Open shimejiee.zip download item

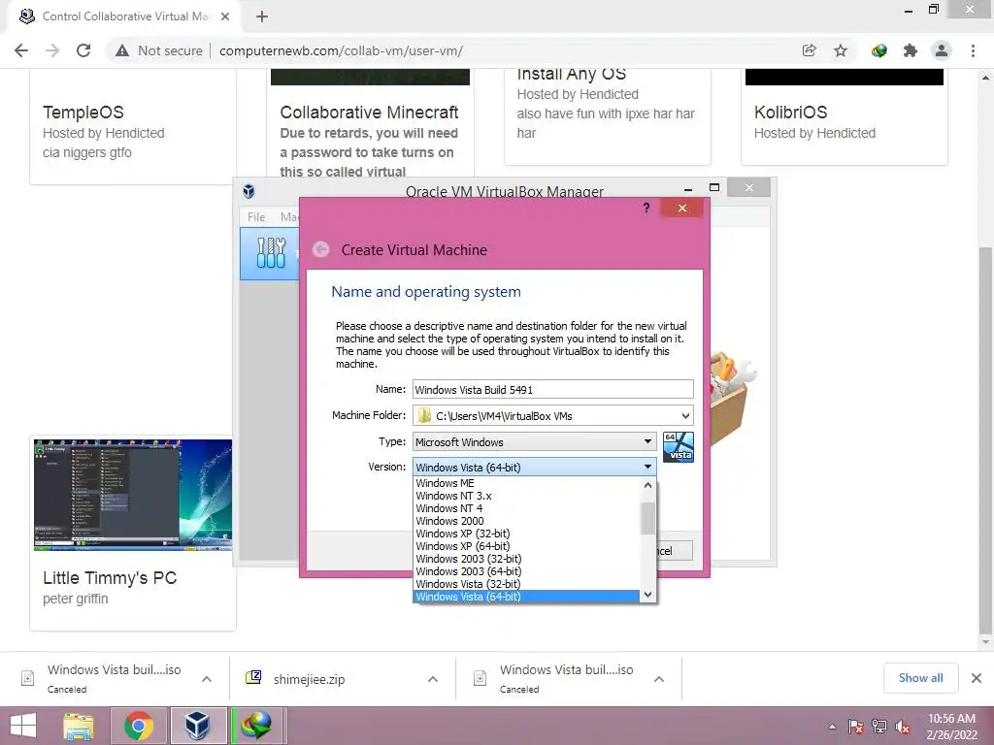click(x=309, y=679)
